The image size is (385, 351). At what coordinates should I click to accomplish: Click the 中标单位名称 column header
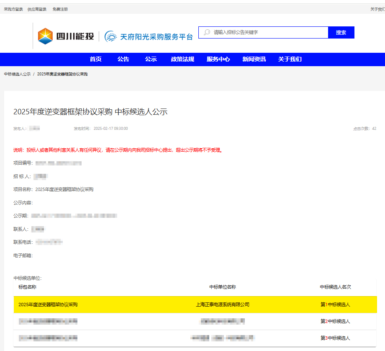(223, 287)
